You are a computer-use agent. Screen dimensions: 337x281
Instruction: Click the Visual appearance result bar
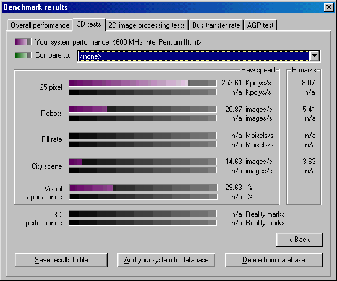pyautogui.click(x=143, y=188)
